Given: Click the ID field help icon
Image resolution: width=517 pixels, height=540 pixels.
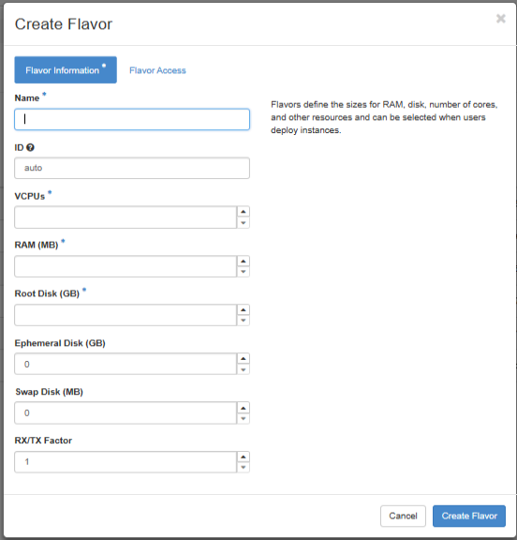Looking at the screenshot, I should click(30, 147).
